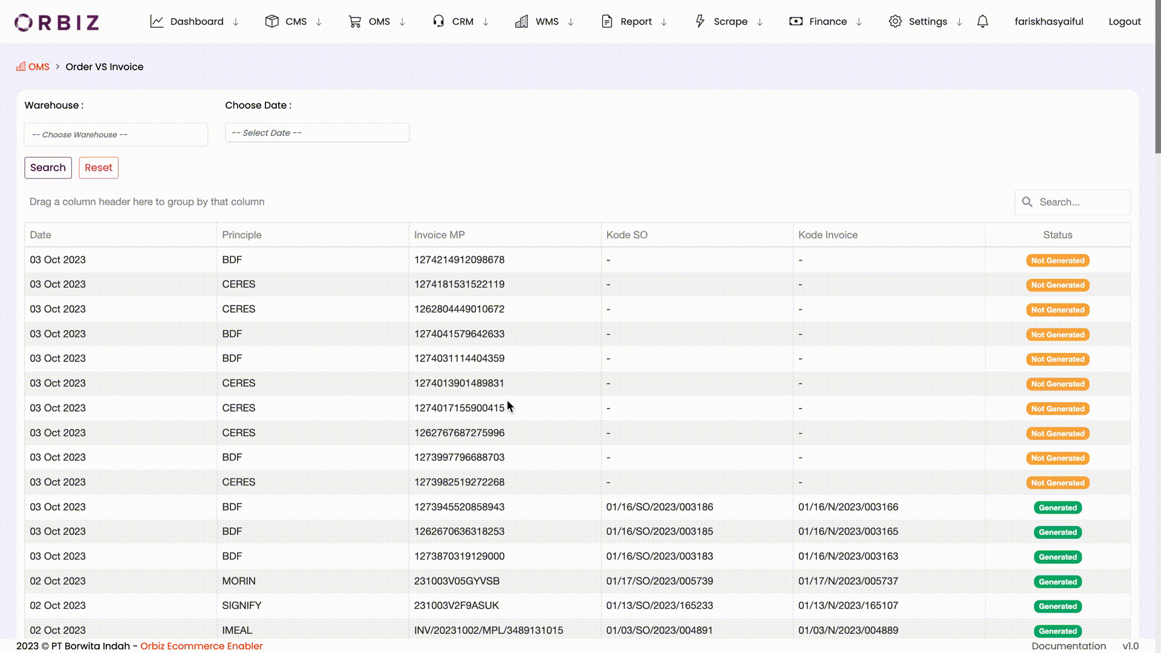Click the CRM headset icon
This screenshot has width=1161, height=653.
[x=438, y=21]
